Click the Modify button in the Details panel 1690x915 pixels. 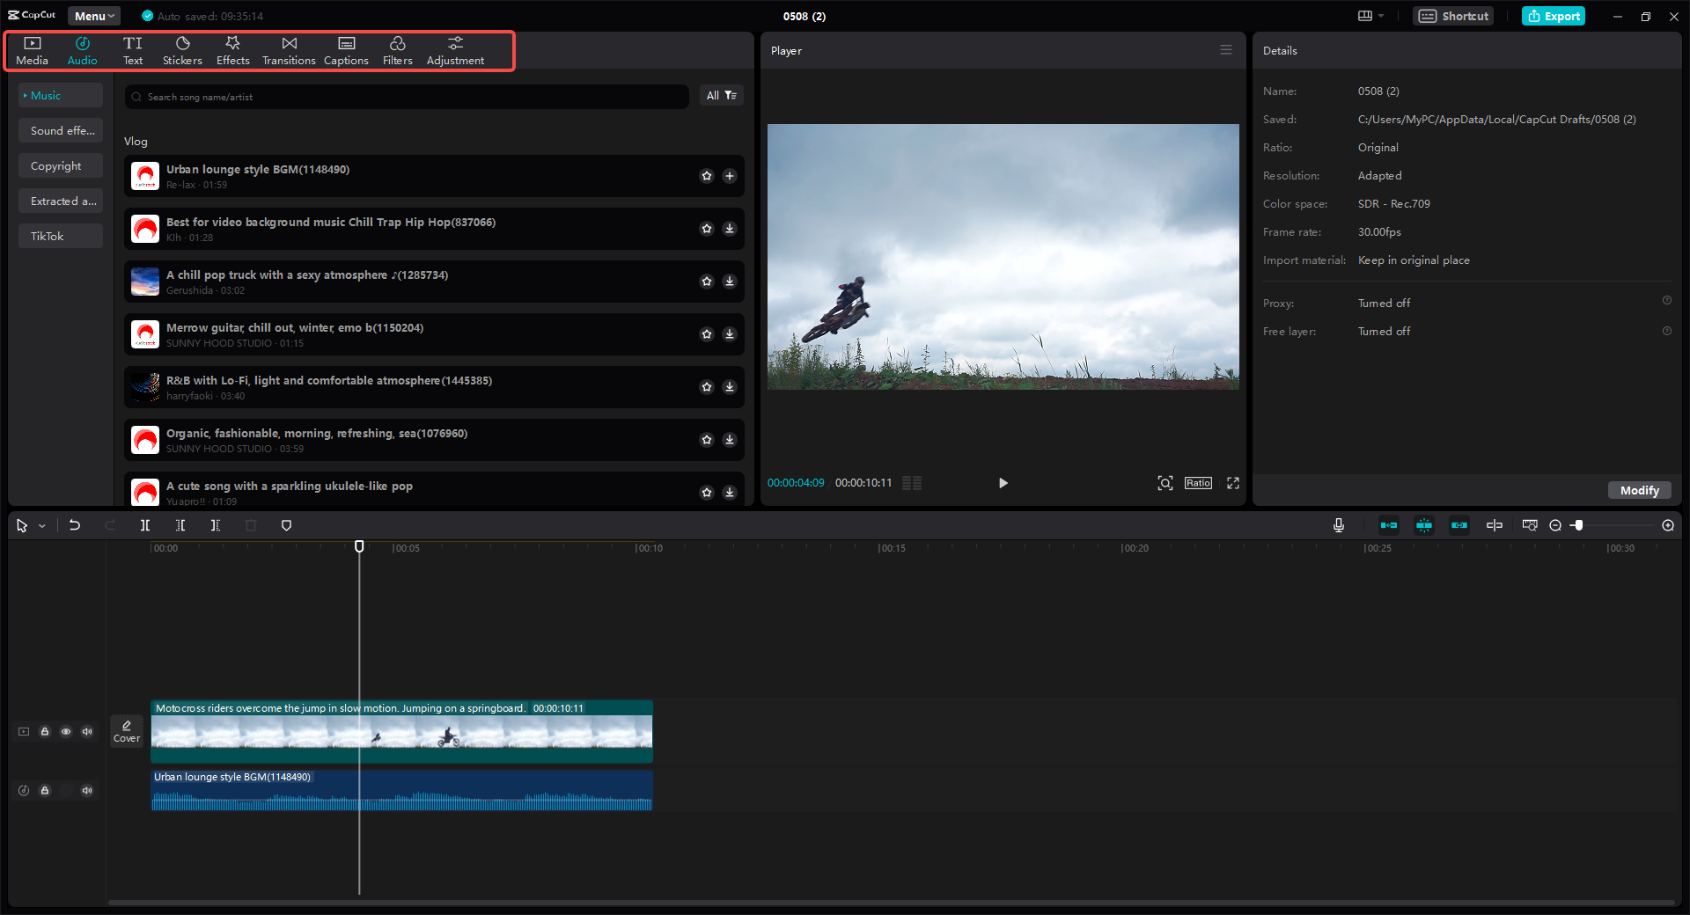click(x=1638, y=490)
